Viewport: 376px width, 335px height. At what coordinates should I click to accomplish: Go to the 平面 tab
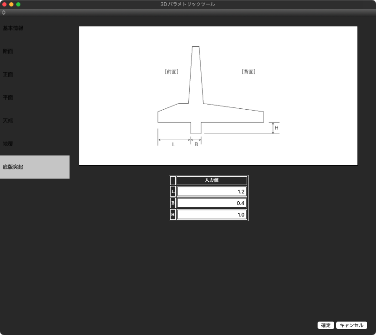[x=8, y=98]
